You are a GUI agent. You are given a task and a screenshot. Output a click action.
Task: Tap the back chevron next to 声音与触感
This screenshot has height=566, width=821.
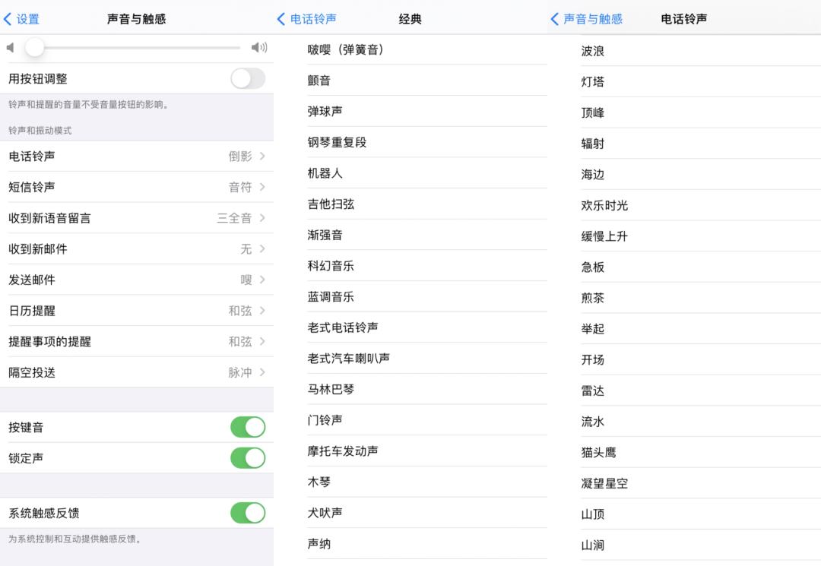coord(554,18)
